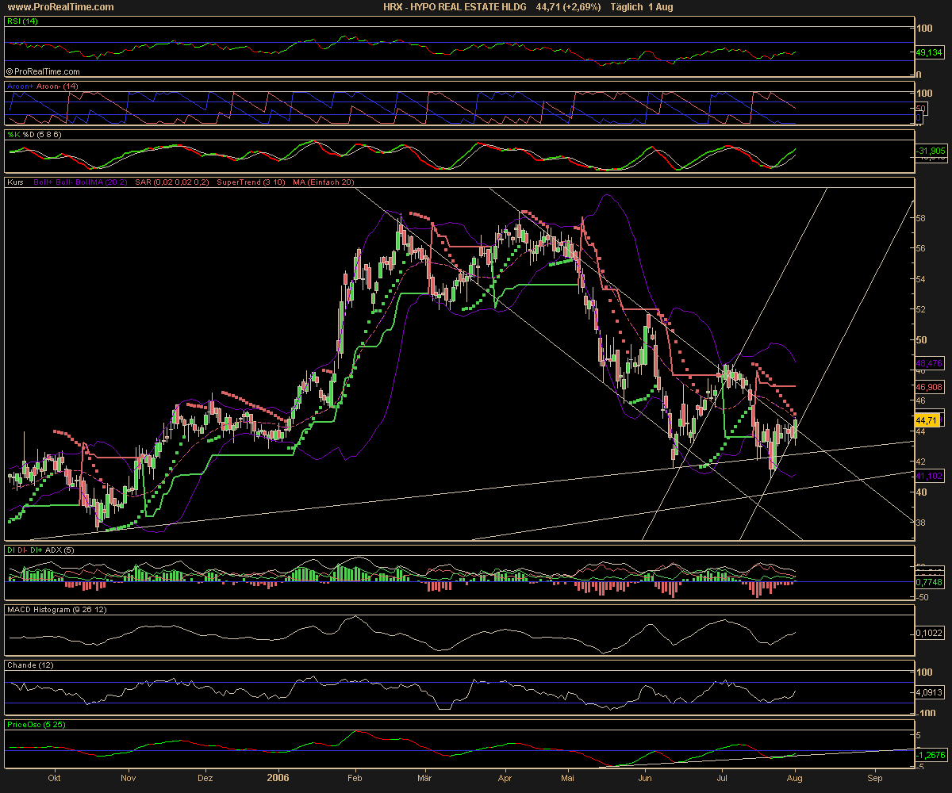
Task: Click the Kurs price panel label
Action: pyautogui.click(x=13, y=183)
